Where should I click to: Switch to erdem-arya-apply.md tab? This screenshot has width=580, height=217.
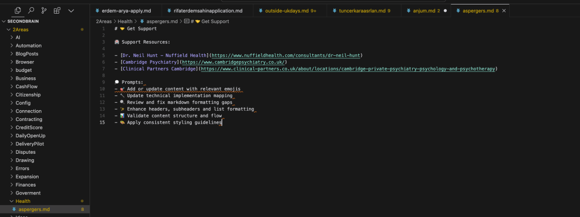pos(126,11)
